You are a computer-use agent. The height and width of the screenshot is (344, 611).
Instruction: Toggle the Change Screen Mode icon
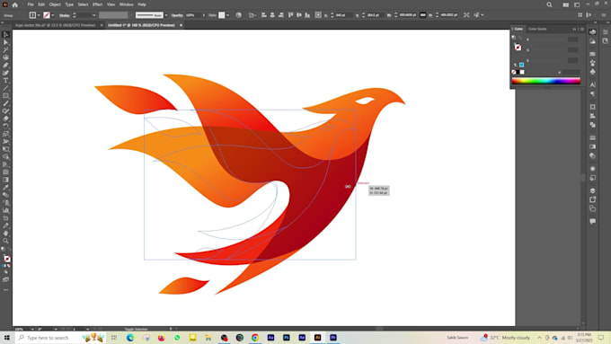(x=5, y=279)
